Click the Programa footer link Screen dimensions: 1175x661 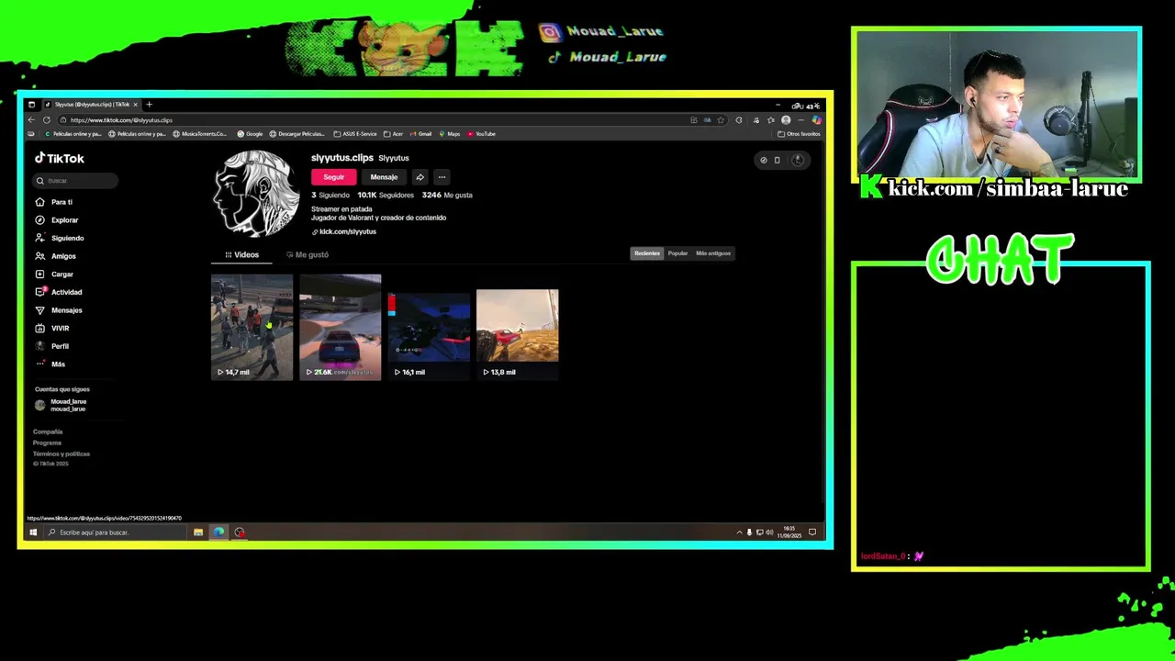[x=47, y=443]
